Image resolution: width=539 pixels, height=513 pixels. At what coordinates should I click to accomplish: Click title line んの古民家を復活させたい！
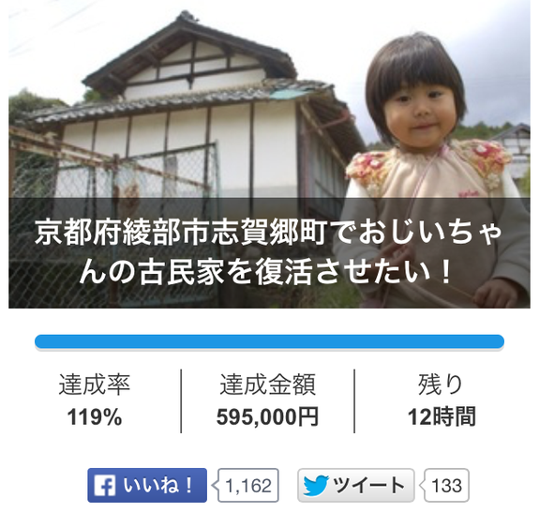pyautogui.click(x=265, y=272)
